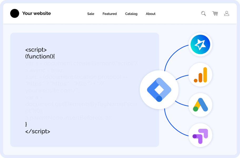
Task: Select the Google Analytics bar chart icon
Action: 201,75
